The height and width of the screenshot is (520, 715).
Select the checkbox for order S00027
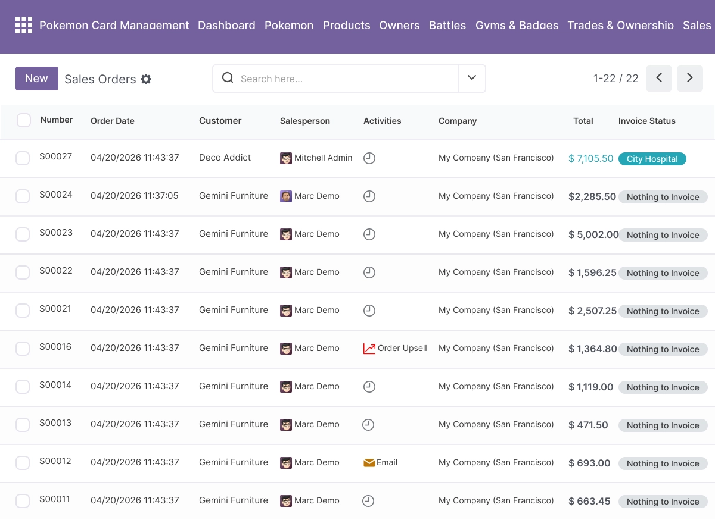23,158
